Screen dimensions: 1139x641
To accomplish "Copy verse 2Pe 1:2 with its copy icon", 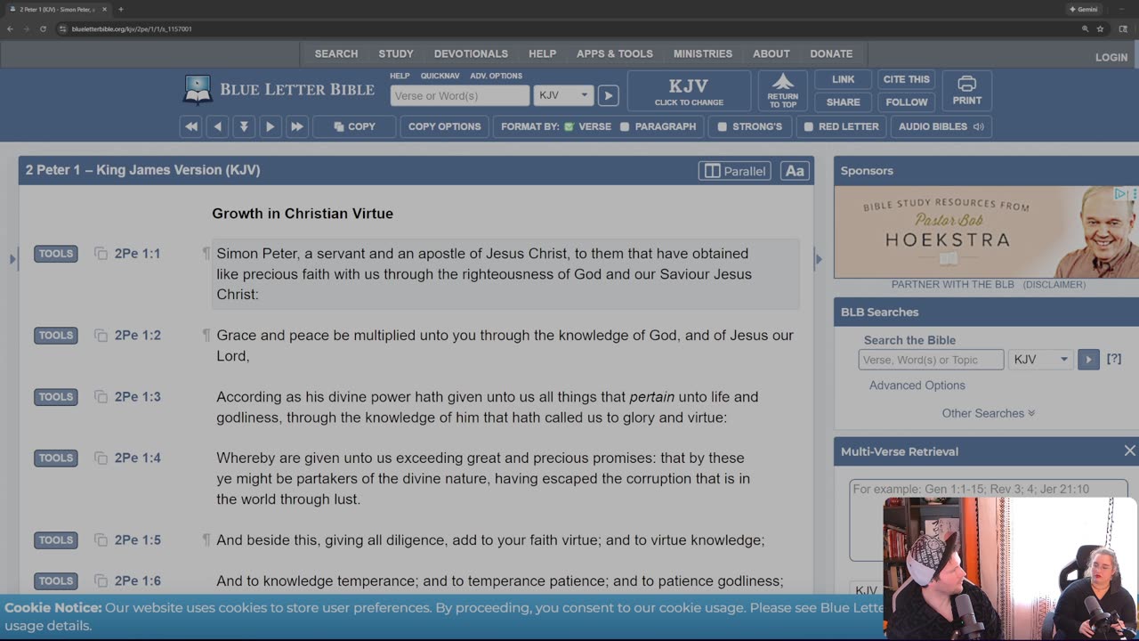I will coord(101,336).
